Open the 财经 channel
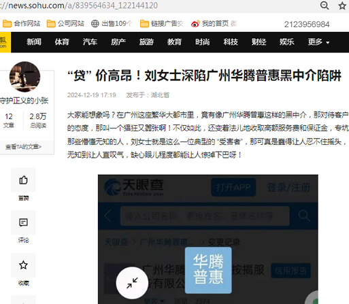 (259, 42)
